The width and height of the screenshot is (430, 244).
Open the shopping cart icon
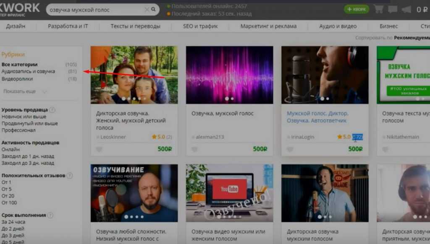coord(378,9)
